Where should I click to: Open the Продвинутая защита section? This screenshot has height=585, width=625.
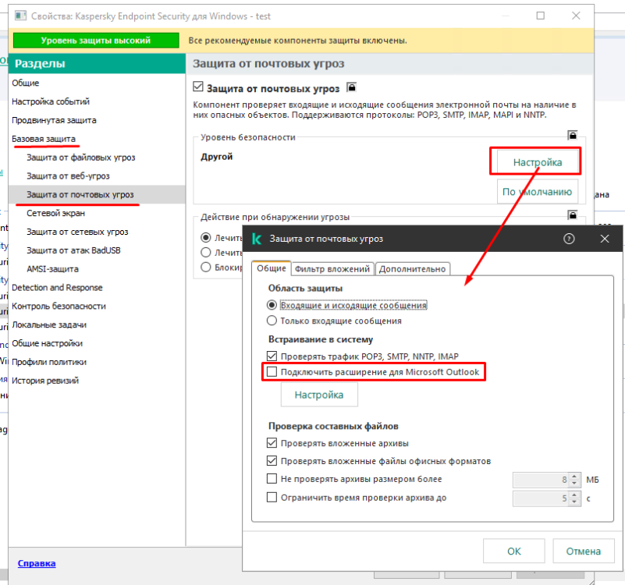point(54,120)
